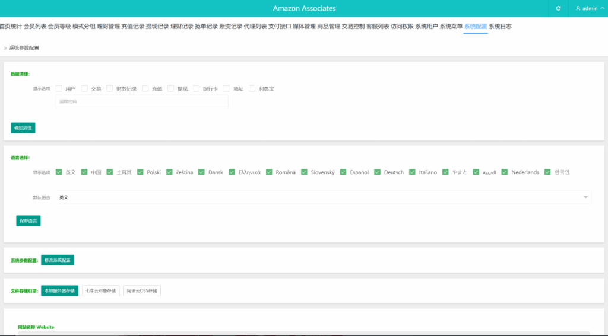The width and height of the screenshot is (608, 336).
Task: Check the 利息宝 cleanup checkbox
Action: (252, 88)
